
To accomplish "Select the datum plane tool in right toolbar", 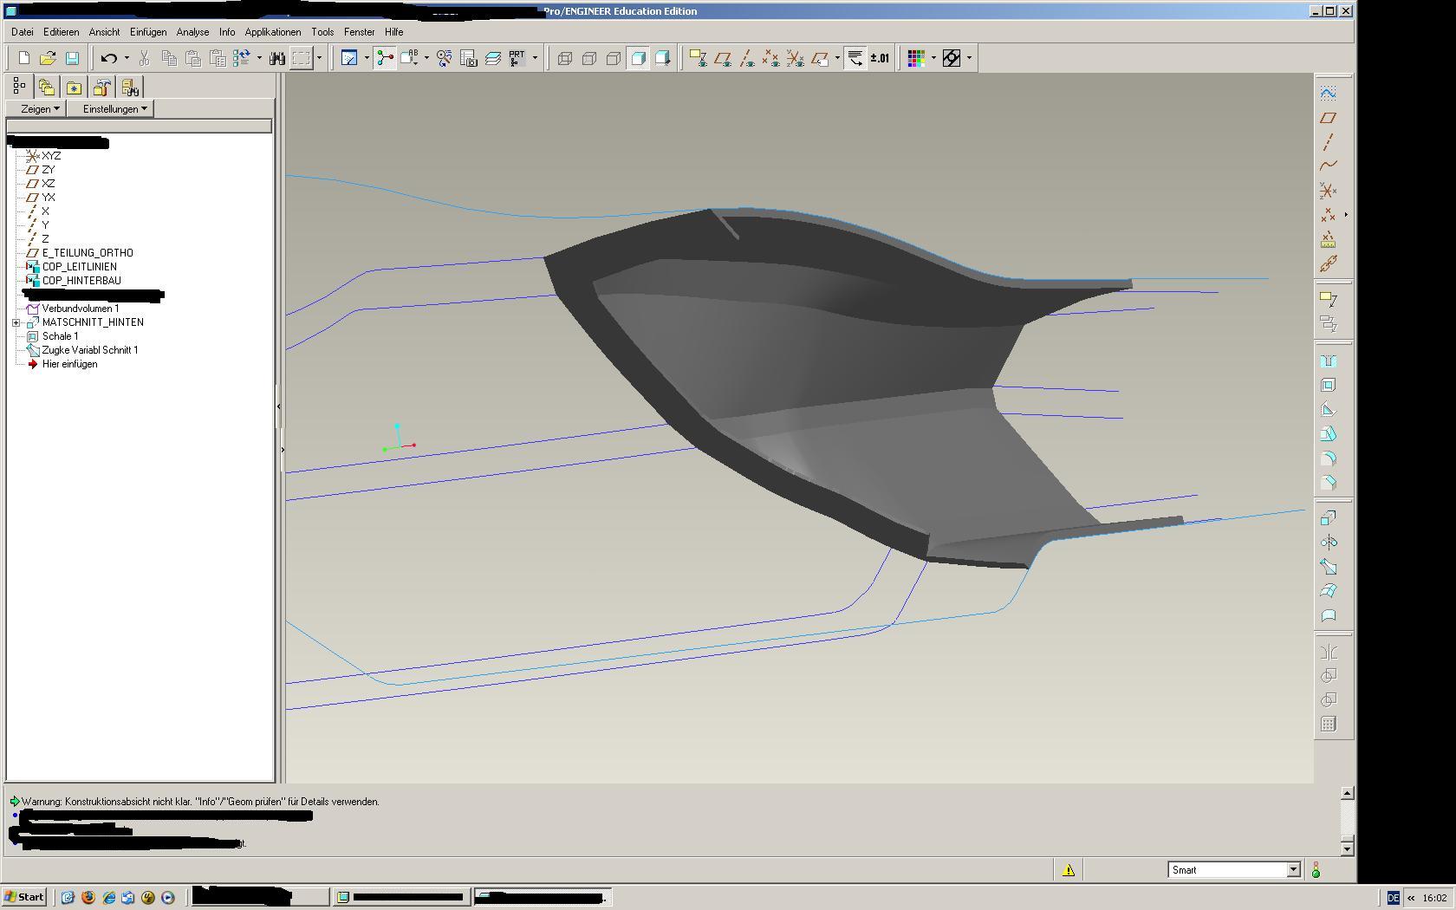I will coord(1328,118).
